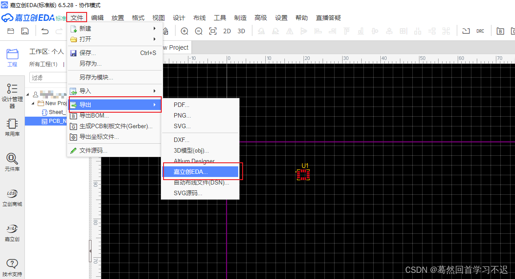Click the distribute horizontally icon
Image resolution: width=515 pixels, height=279 pixels.
pos(417,31)
